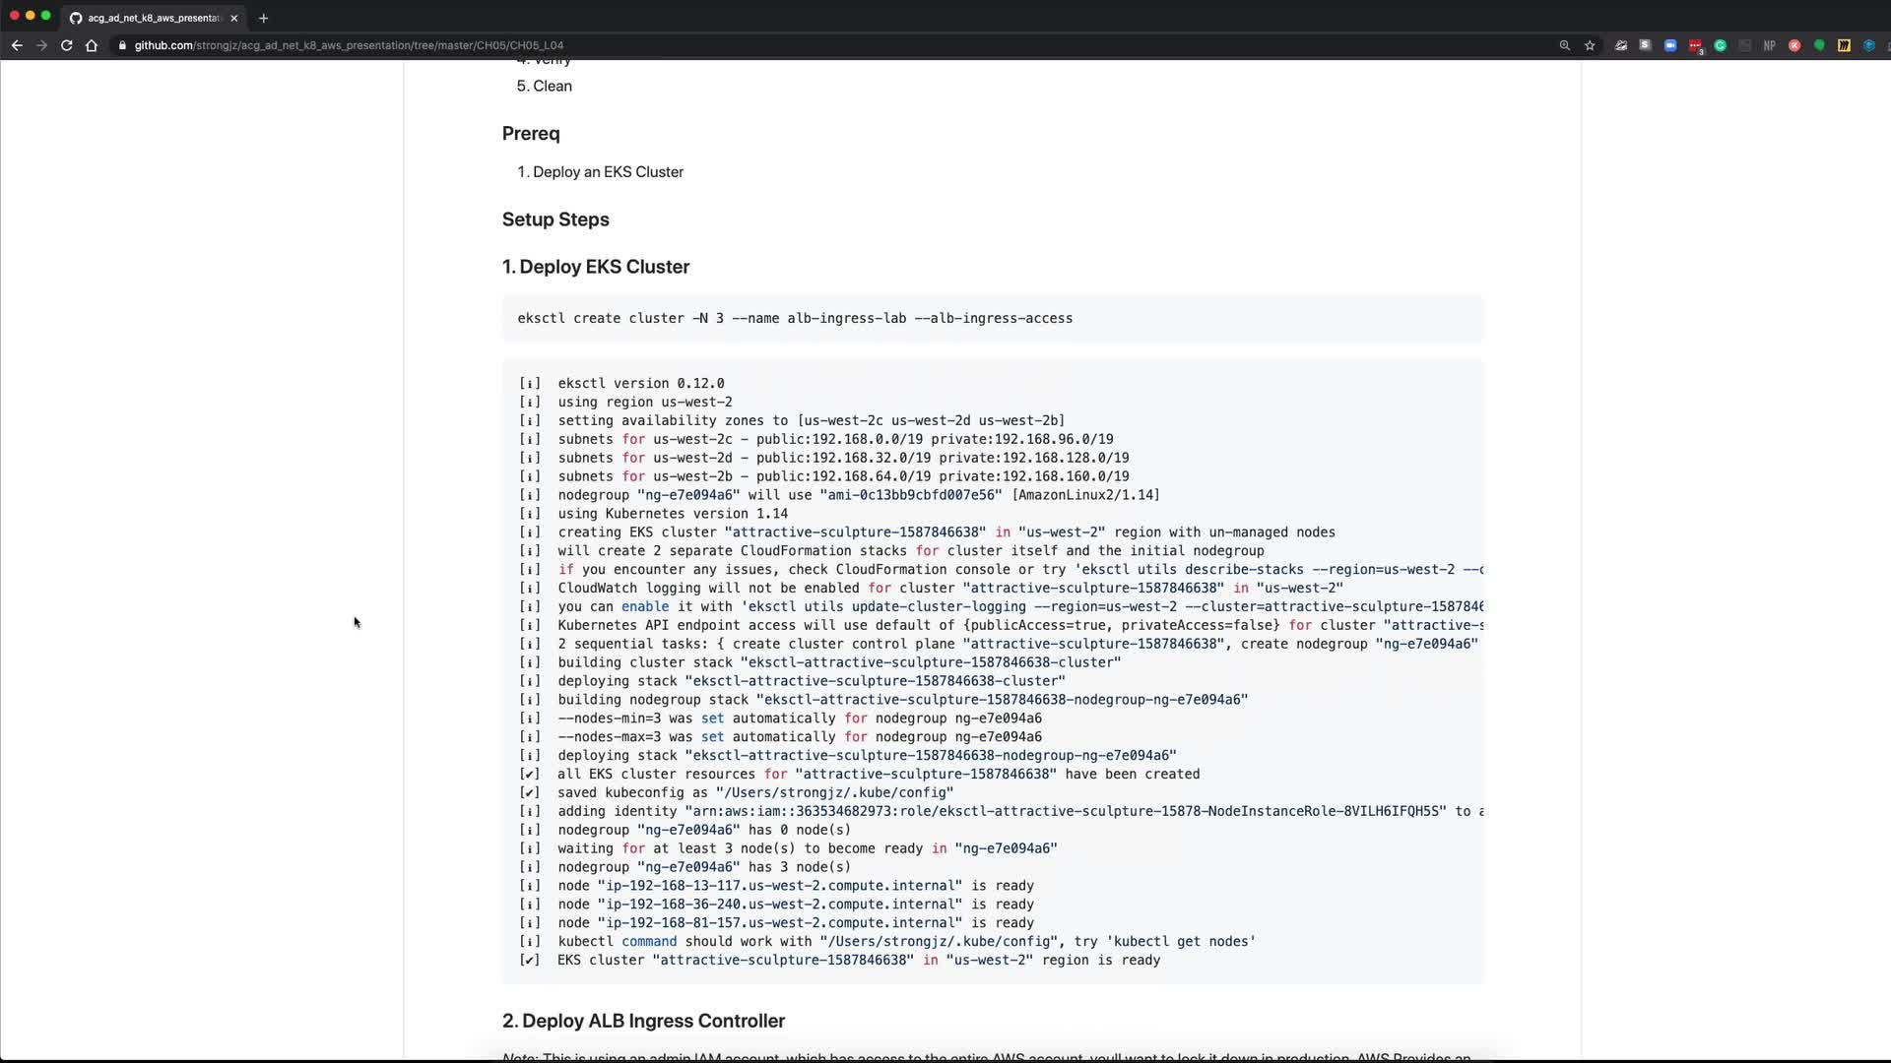Reload the GitHub page
Image resolution: width=1891 pixels, height=1063 pixels.
(66, 45)
